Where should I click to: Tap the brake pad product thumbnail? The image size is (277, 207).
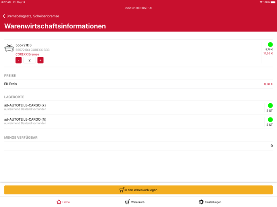9,48
